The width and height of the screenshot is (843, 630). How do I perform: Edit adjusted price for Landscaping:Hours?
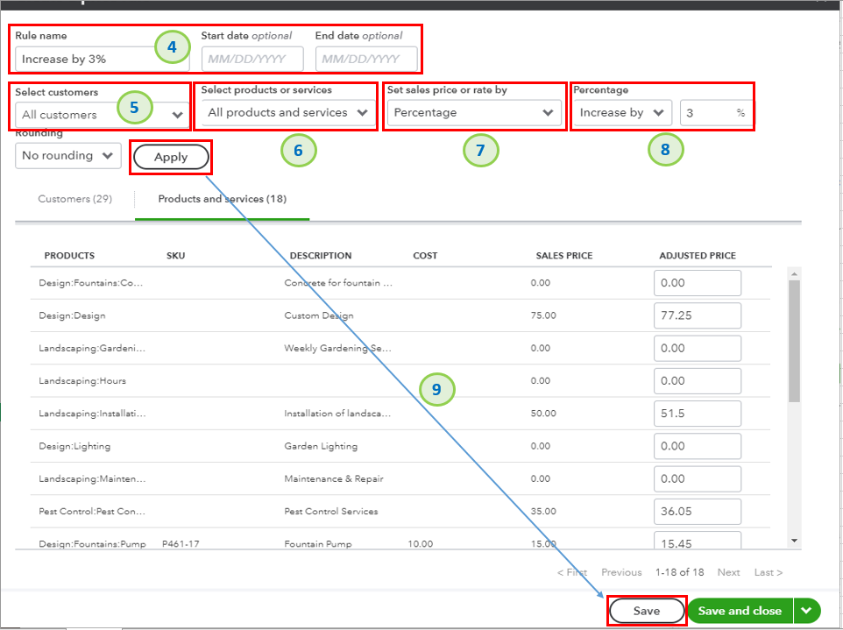click(x=698, y=380)
